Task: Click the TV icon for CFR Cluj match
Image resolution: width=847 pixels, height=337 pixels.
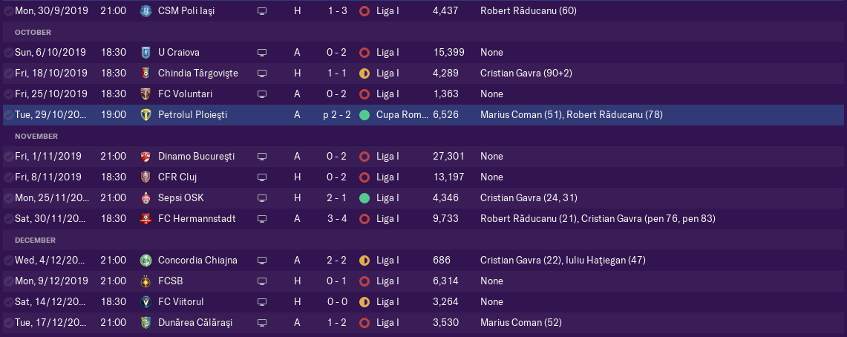Action: pos(262,177)
